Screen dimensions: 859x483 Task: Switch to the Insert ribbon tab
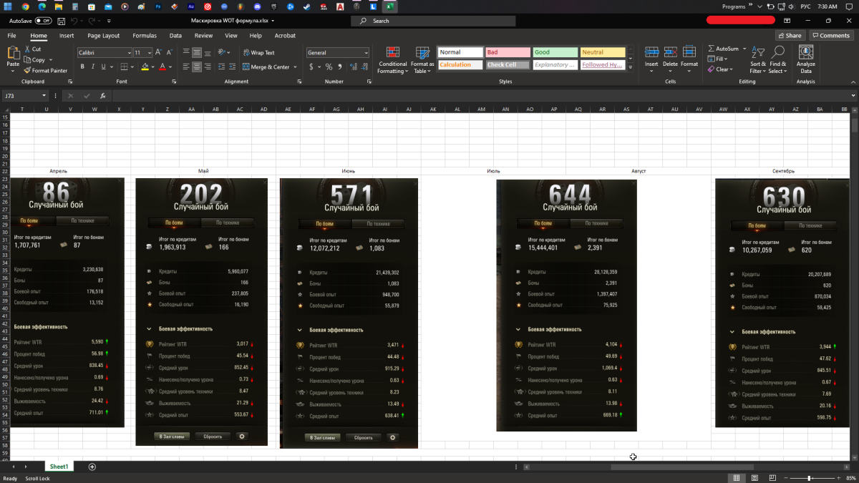tap(67, 35)
